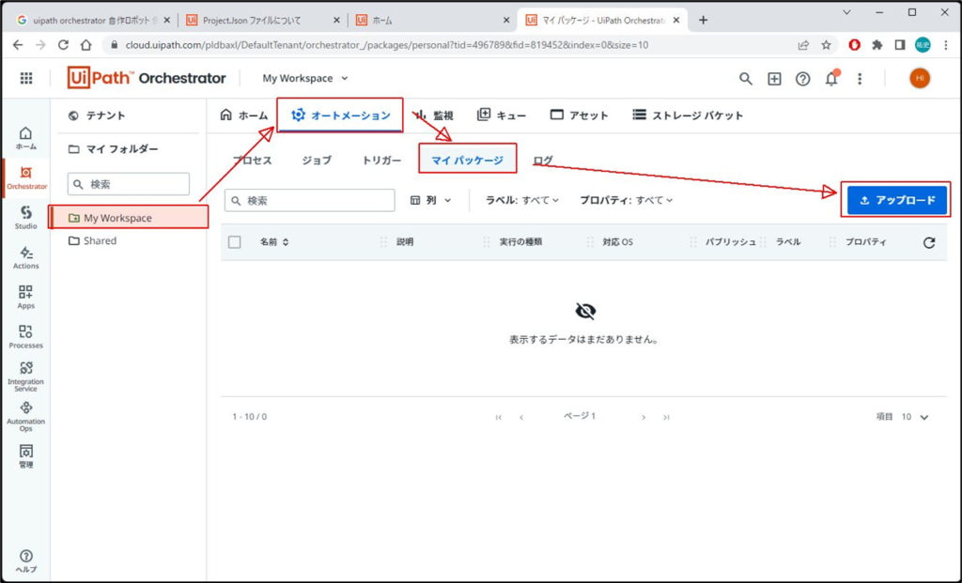The image size is (962, 583).
Task: Open the マイ パッケージ sub-tab
Action: 468,160
